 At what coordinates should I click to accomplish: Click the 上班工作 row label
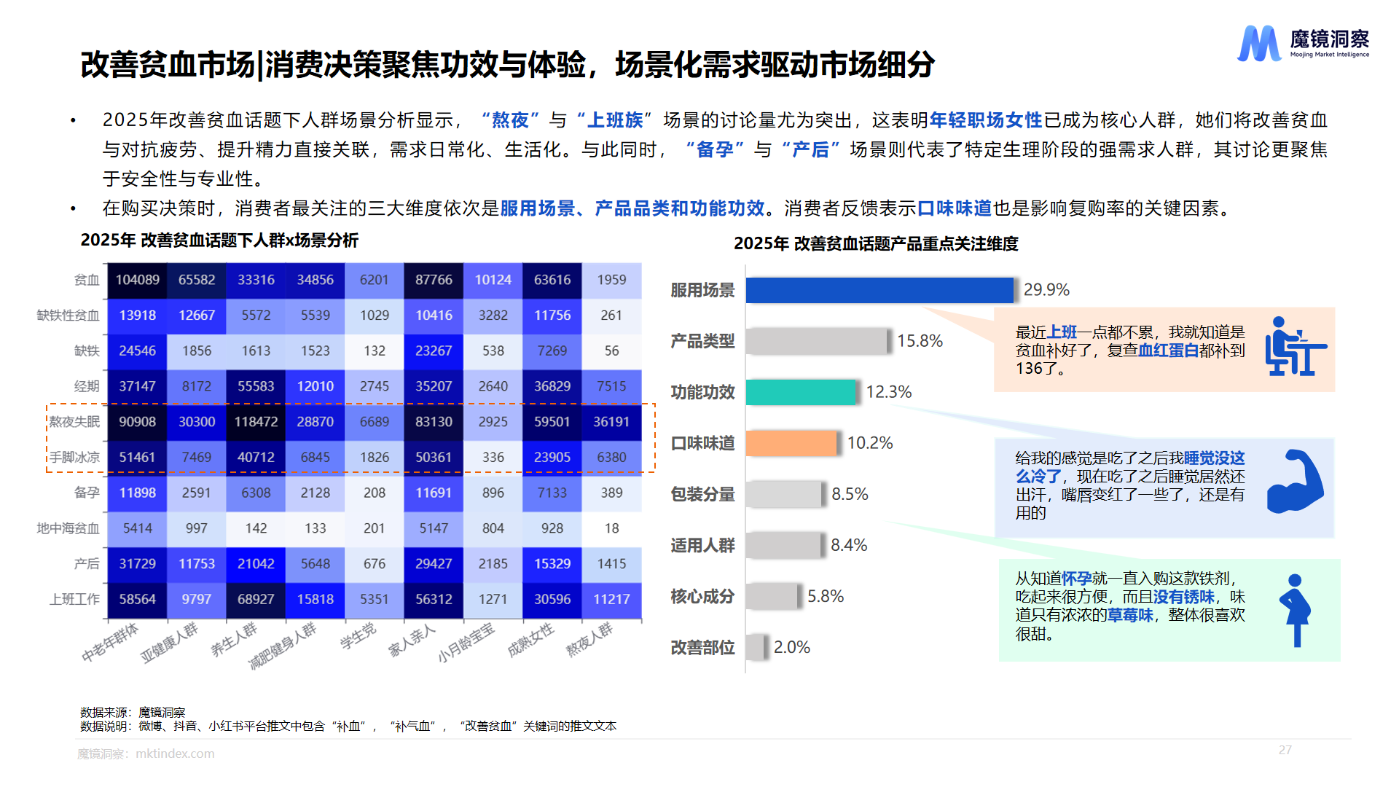74,599
